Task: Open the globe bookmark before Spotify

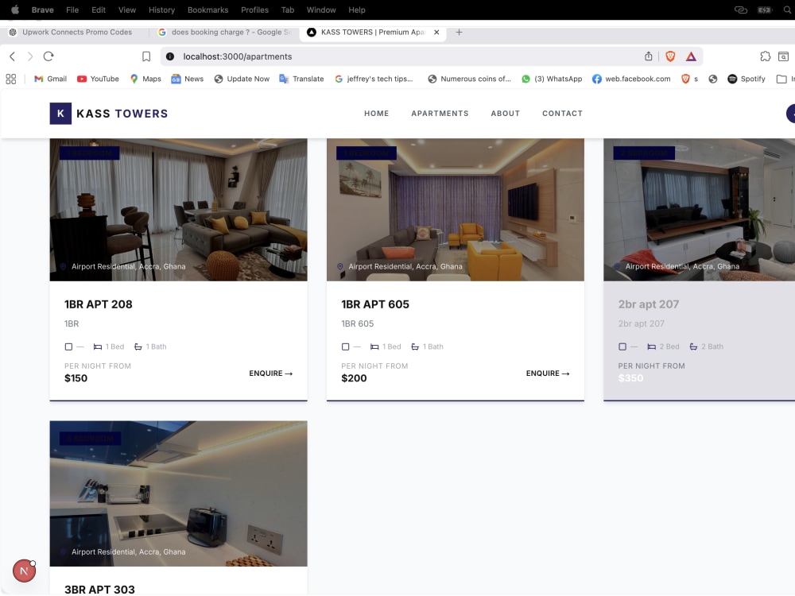Action: [x=713, y=79]
